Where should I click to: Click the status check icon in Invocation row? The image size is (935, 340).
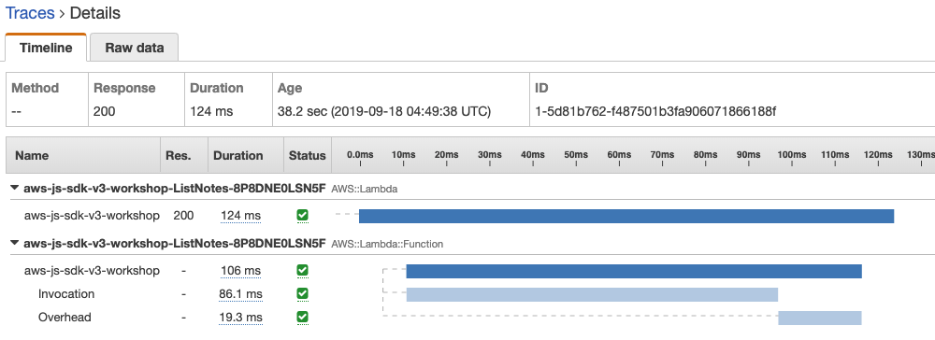pos(302,294)
